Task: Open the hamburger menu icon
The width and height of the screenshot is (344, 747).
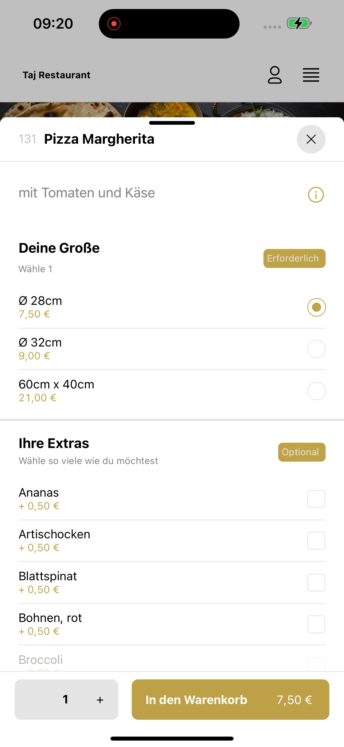Action: point(311,75)
